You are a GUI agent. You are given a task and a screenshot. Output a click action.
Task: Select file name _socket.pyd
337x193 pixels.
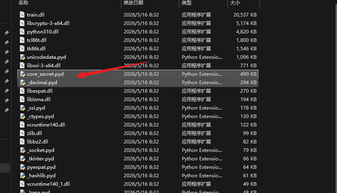(x=41, y=150)
